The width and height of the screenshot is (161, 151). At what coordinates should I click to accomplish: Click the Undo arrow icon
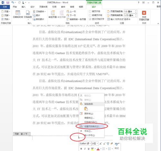(x=13, y=2)
